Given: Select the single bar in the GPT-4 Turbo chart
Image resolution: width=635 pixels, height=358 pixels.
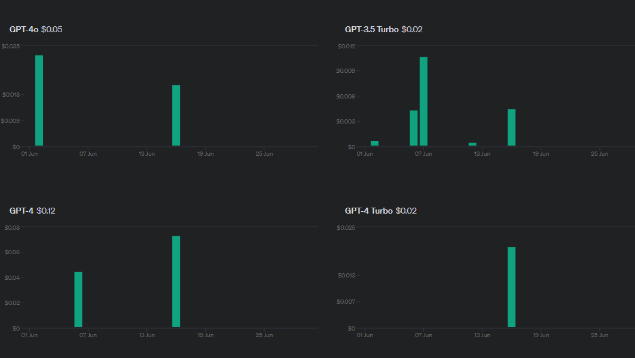Looking at the screenshot, I should click(x=511, y=287).
